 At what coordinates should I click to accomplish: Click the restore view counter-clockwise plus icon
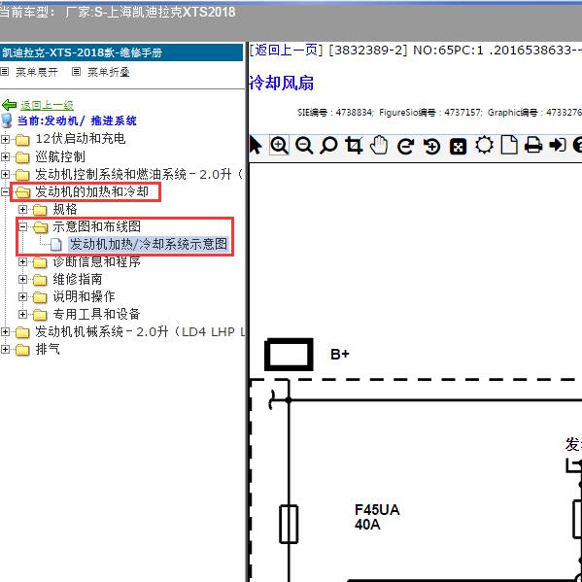pyautogui.click(x=431, y=146)
